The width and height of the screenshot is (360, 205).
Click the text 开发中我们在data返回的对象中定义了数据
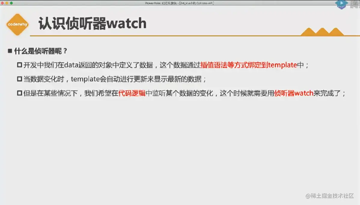(88, 65)
